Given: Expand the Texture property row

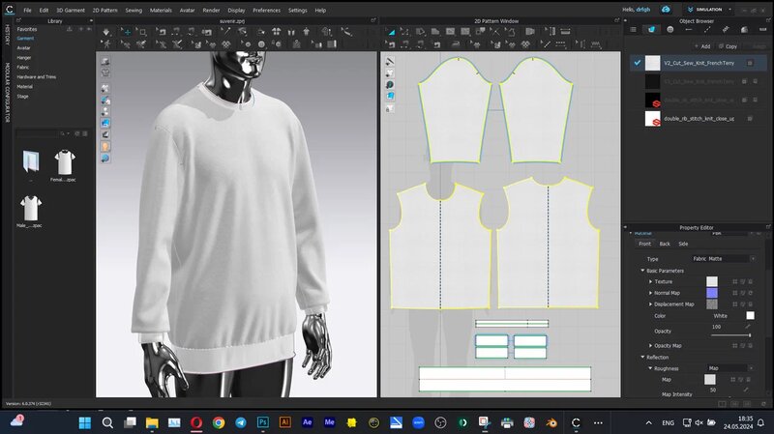Looking at the screenshot, I should tap(650, 281).
